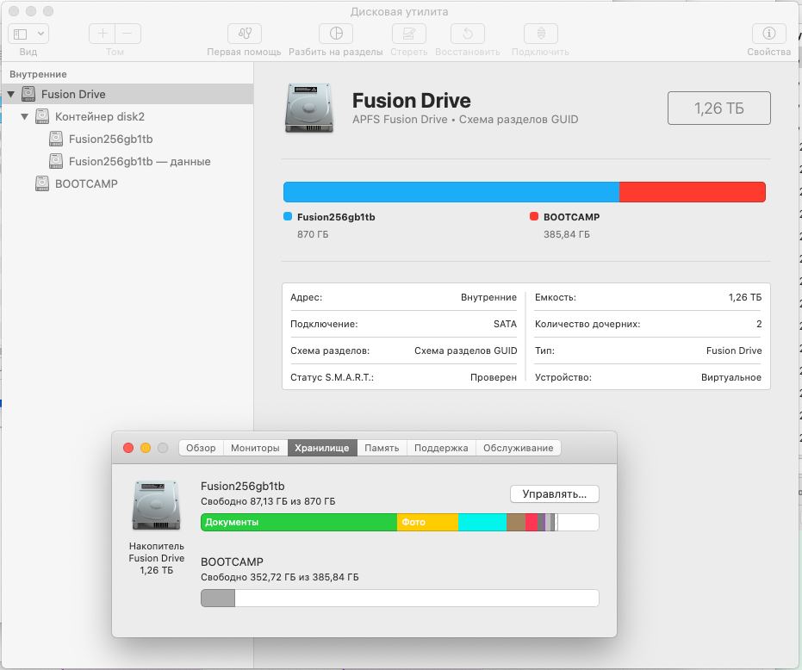Image resolution: width=802 pixels, height=670 pixels.
Task: Close the storage information window
Action: pyautogui.click(x=128, y=448)
